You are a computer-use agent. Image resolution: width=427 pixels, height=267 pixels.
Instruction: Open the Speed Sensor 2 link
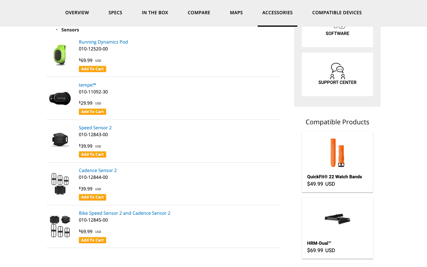point(95,128)
